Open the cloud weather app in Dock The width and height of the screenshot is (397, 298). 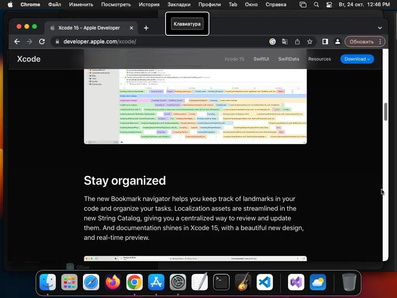[318, 282]
